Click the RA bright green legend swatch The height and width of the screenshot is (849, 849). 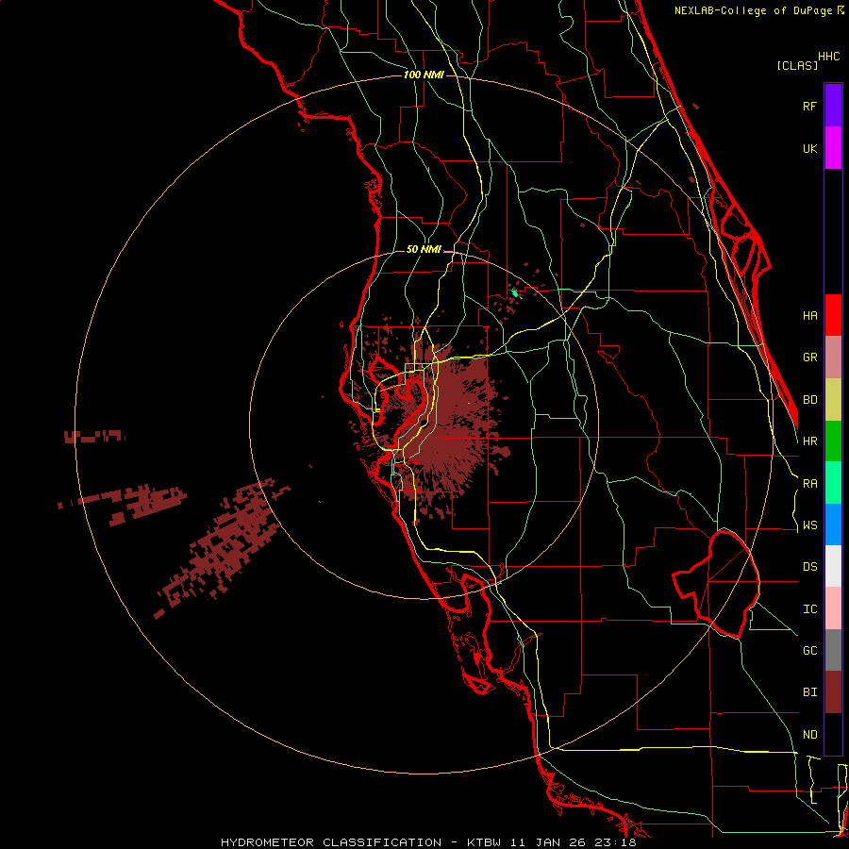click(833, 483)
